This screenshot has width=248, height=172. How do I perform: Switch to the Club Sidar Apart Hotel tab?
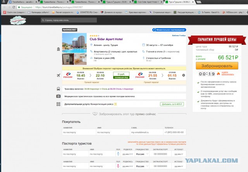(x=148, y=2)
